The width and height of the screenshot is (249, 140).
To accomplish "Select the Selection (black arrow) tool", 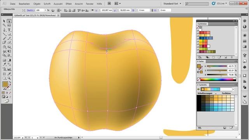I will [4, 21].
